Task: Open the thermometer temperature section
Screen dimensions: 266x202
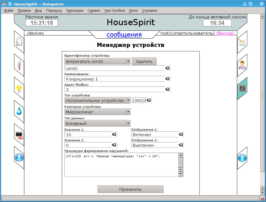Action: [19, 65]
